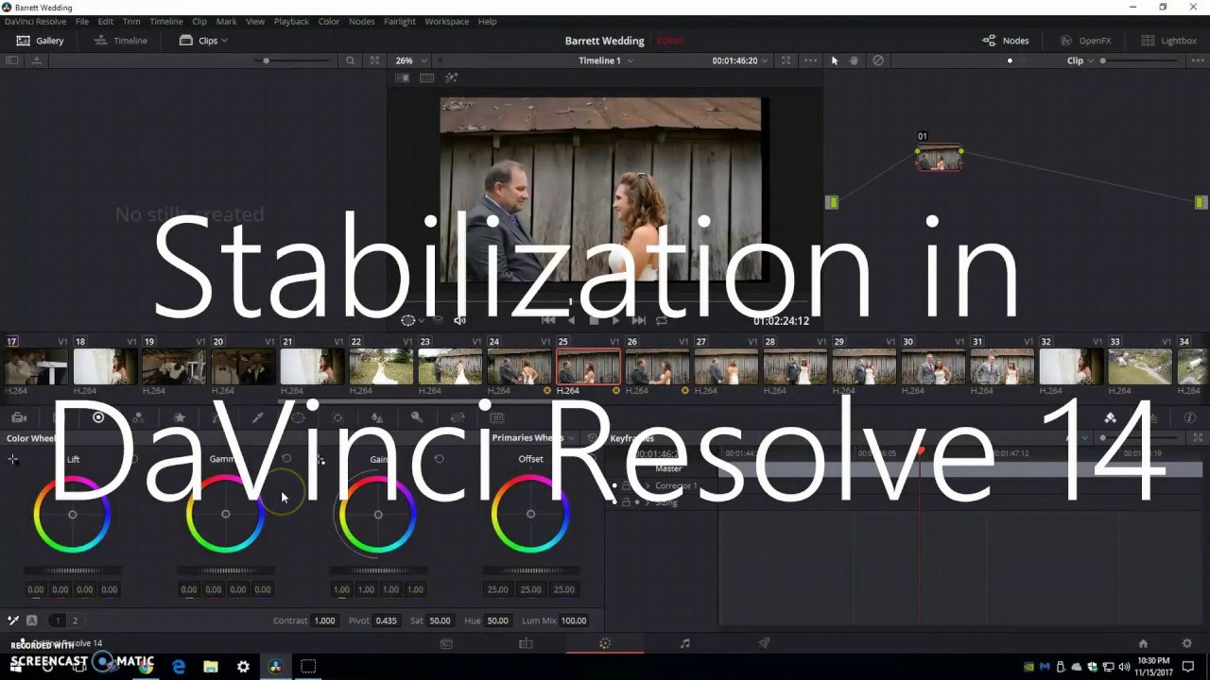Click the auto color wand icon
The image size is (1210, 680).
click(x=13, y=620)
